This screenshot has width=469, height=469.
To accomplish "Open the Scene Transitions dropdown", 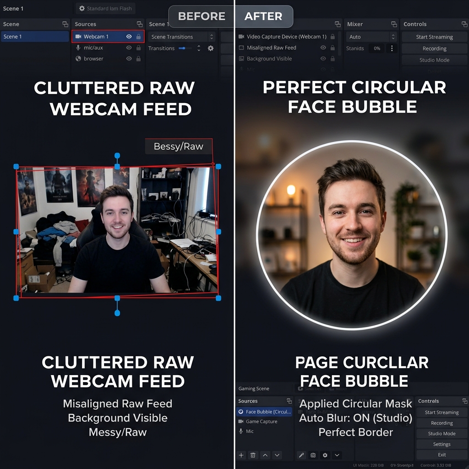I will tap(181, 37).
